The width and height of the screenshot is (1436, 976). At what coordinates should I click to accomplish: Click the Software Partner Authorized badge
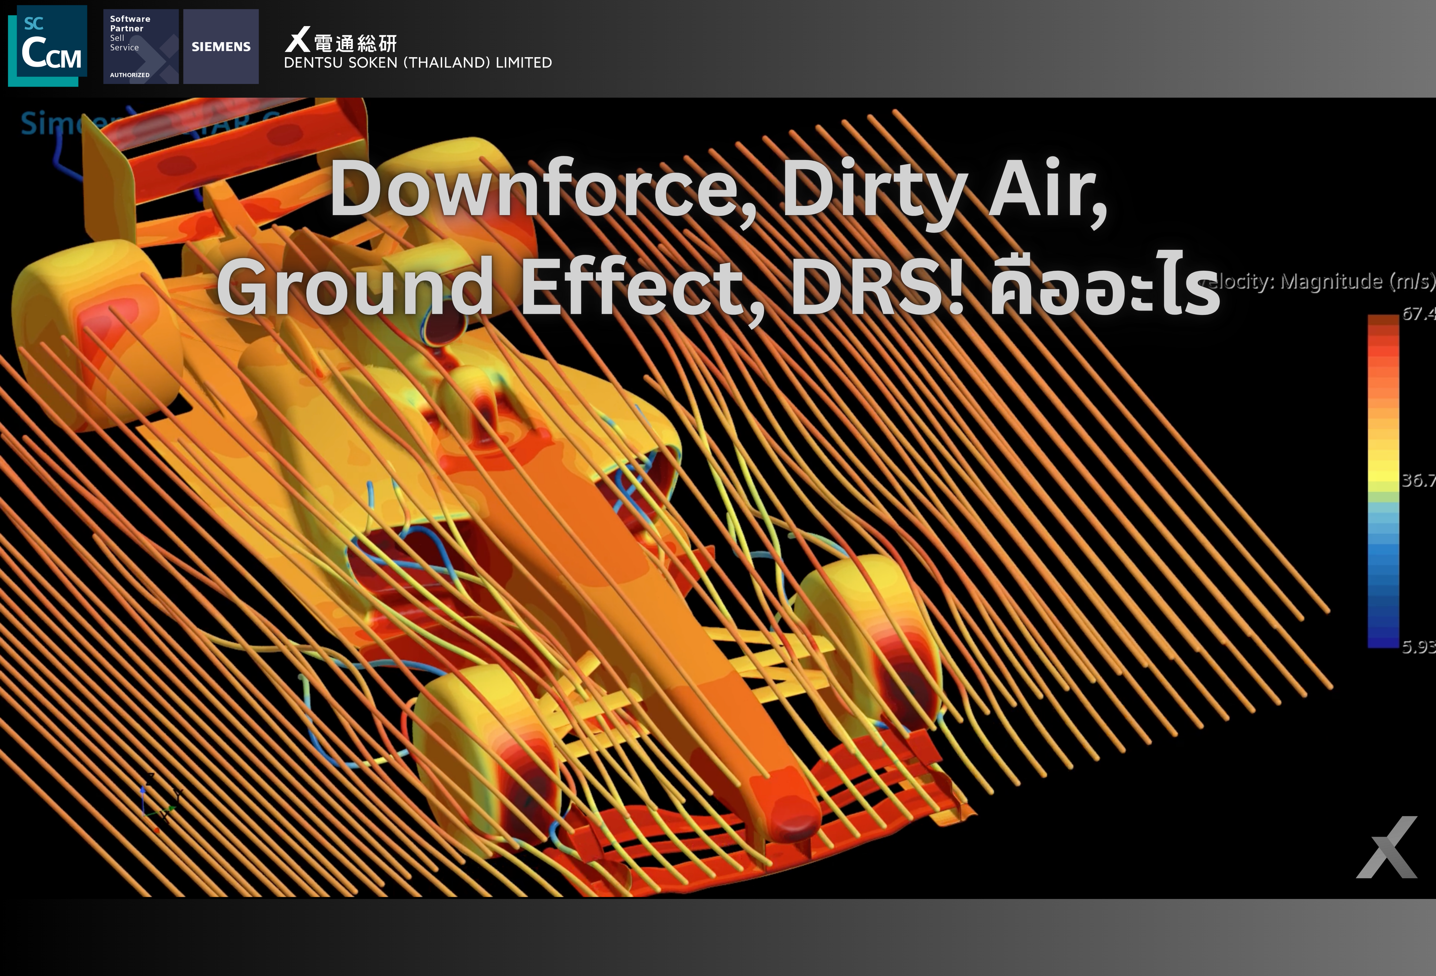pyautogui.click(x=141, y=46)
